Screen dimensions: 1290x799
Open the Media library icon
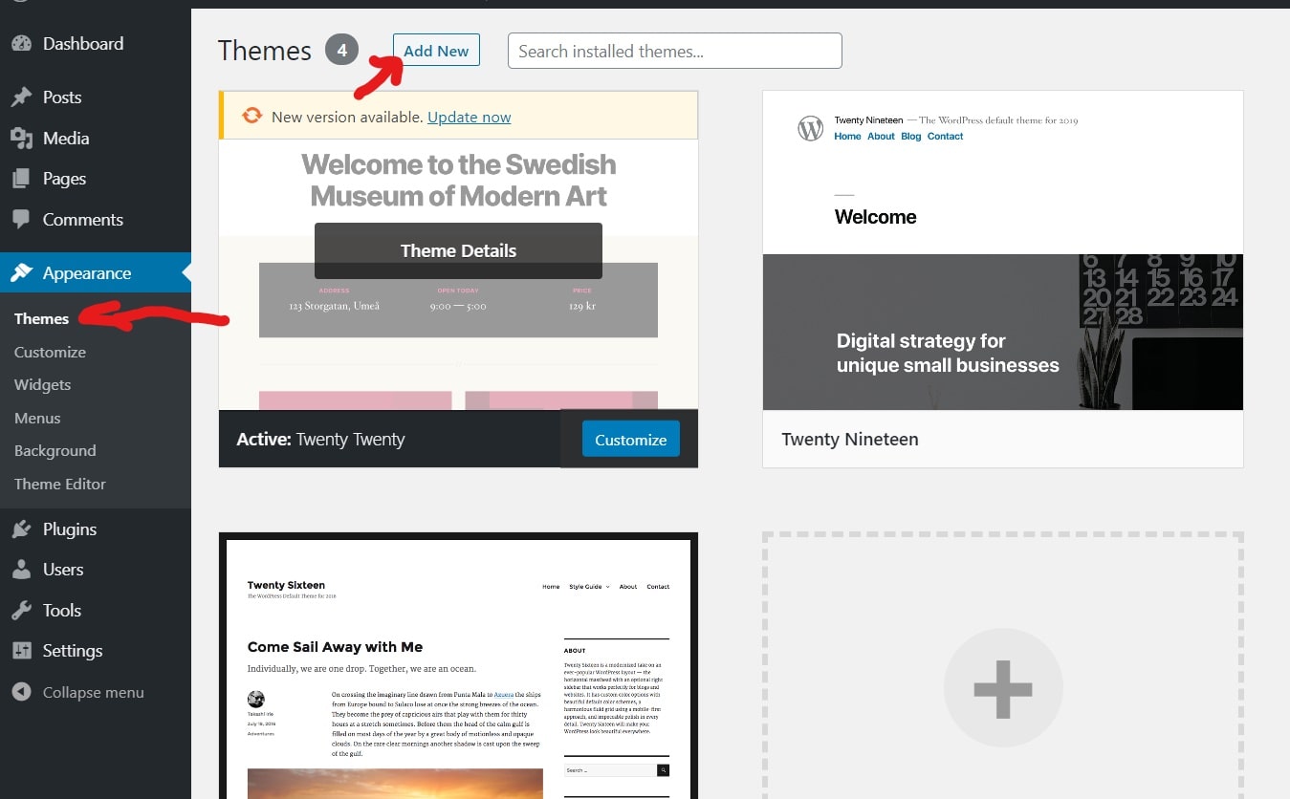[21, 138]
